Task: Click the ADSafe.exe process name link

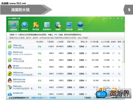Action: pyautogui.click(x=18, y=52)
